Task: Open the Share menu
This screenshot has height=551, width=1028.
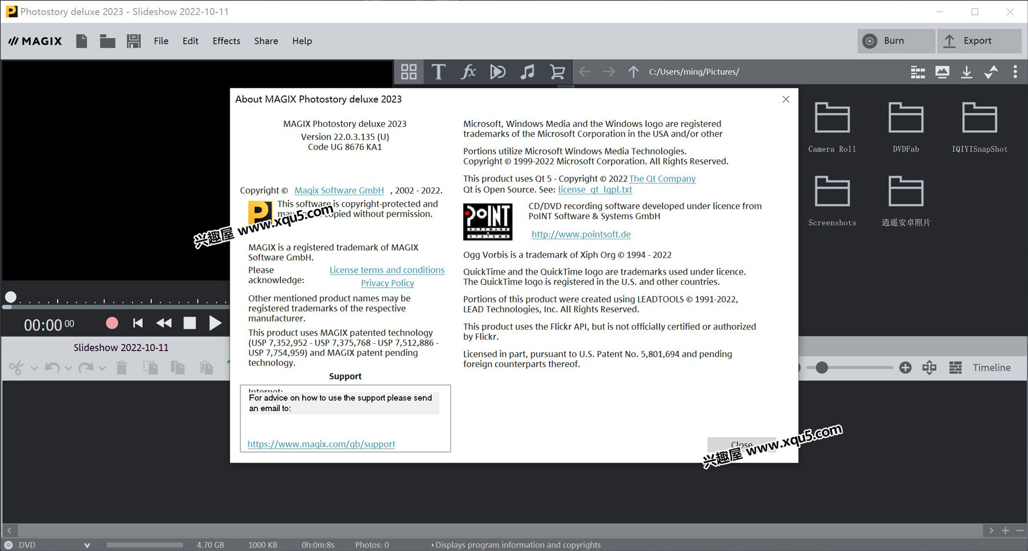Action: [266, 41]
